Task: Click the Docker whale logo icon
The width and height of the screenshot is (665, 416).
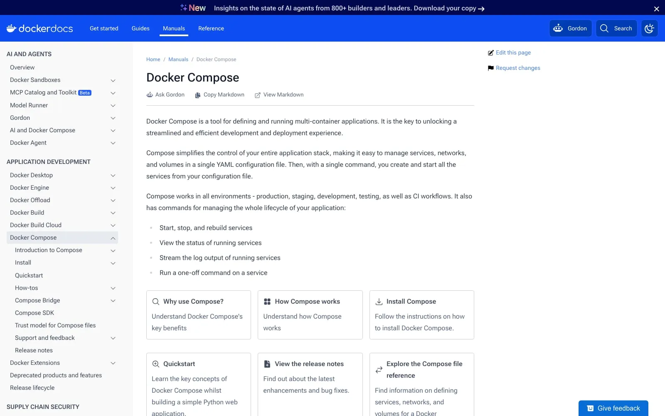Action: pos(11,28)
